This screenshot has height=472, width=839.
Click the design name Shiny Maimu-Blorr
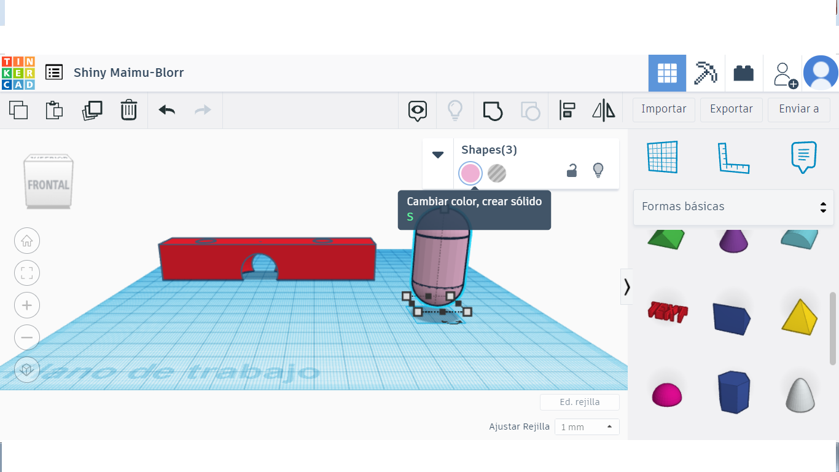click(129, 73)
